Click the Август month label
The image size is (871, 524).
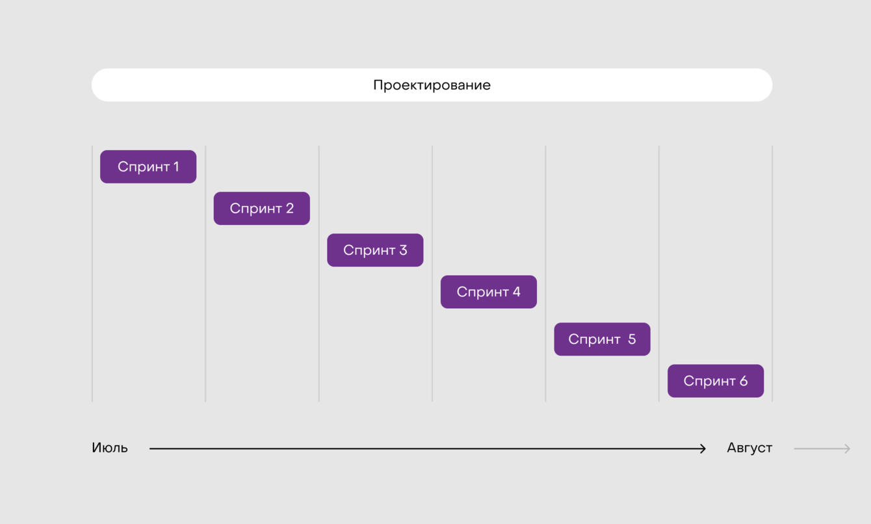click(x=749, y=448)
